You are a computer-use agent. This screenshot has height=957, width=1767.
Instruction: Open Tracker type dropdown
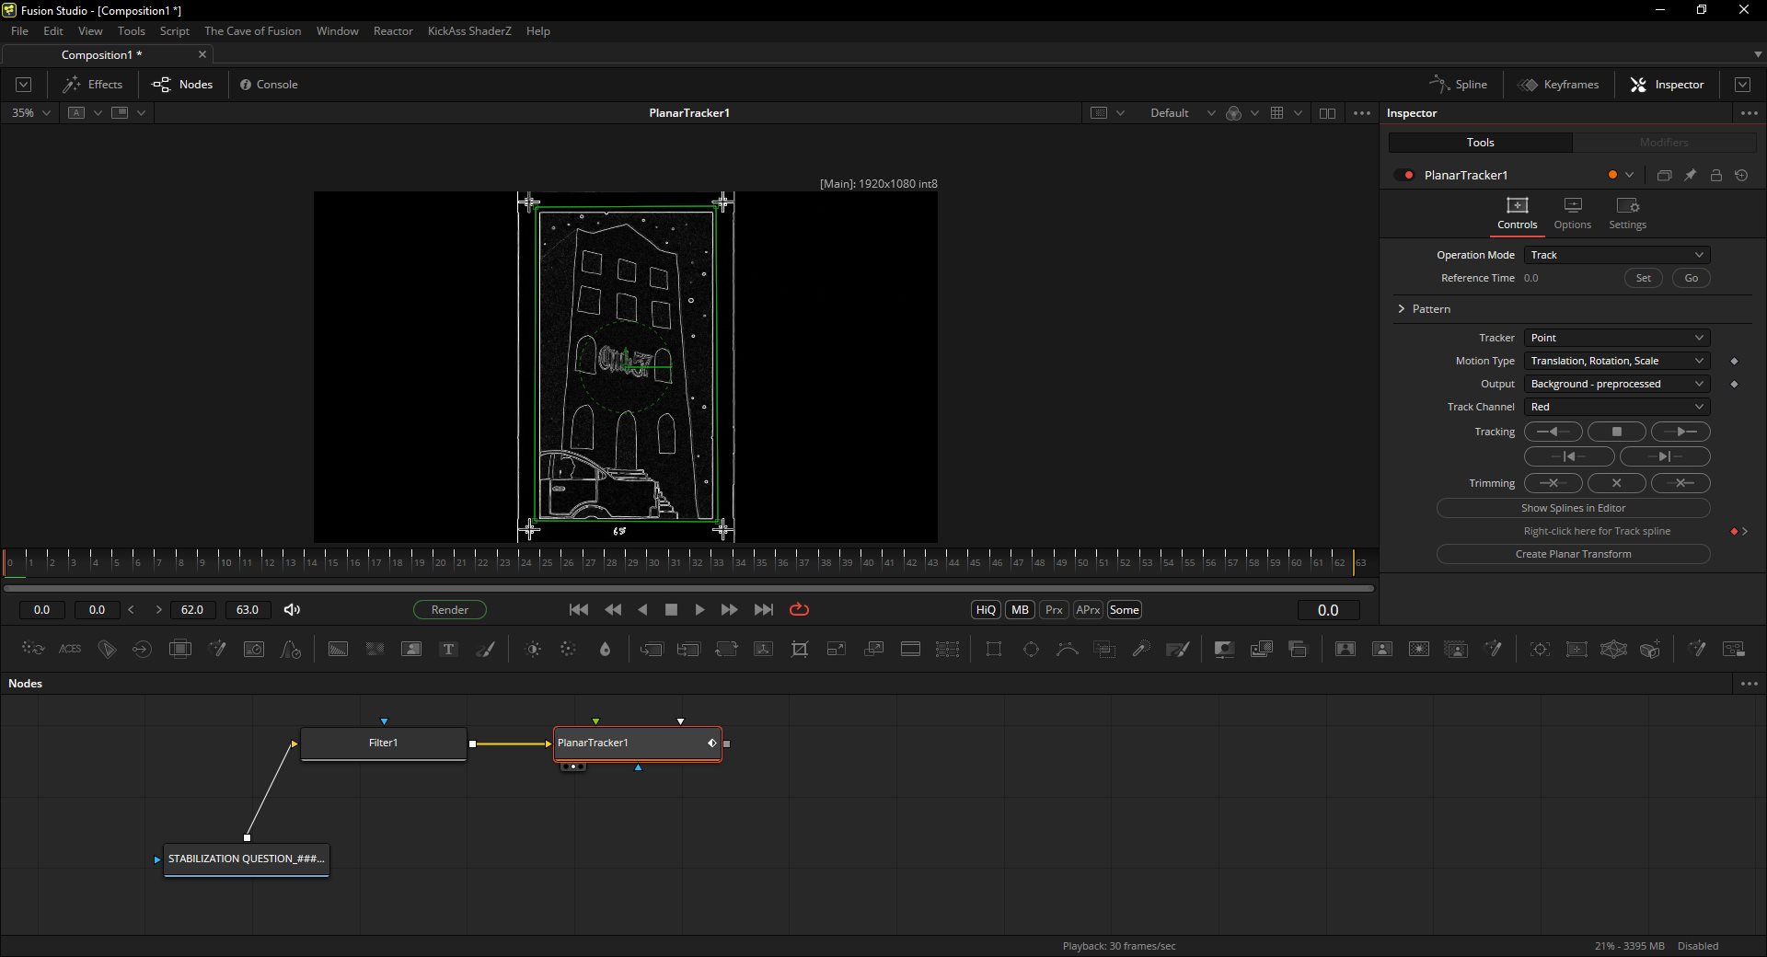pos(1617,338)
